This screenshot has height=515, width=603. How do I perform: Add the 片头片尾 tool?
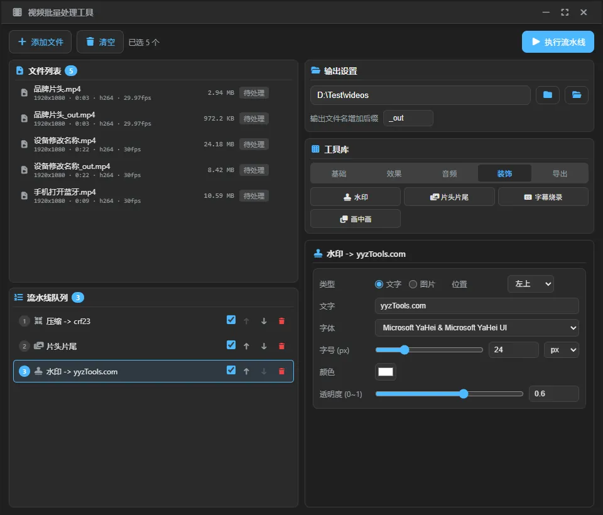click(x=449, y=197)
